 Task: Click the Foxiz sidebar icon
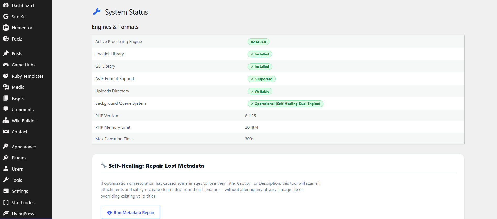click(6, 39)
